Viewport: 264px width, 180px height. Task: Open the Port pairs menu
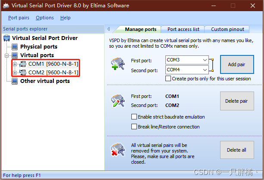point(19,18)
